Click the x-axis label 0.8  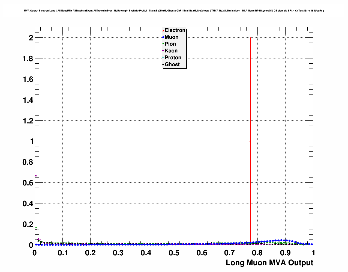(x=257, y=253)
